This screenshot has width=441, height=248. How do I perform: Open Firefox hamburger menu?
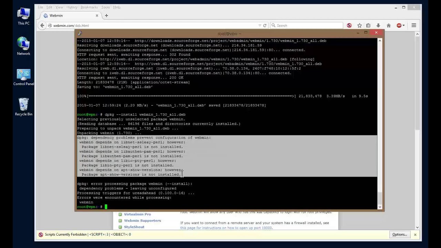click(x=414, y=25)
